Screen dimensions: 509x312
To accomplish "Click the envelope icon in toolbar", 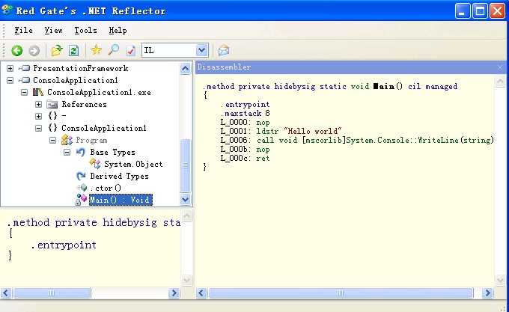I will pos(224,50).
